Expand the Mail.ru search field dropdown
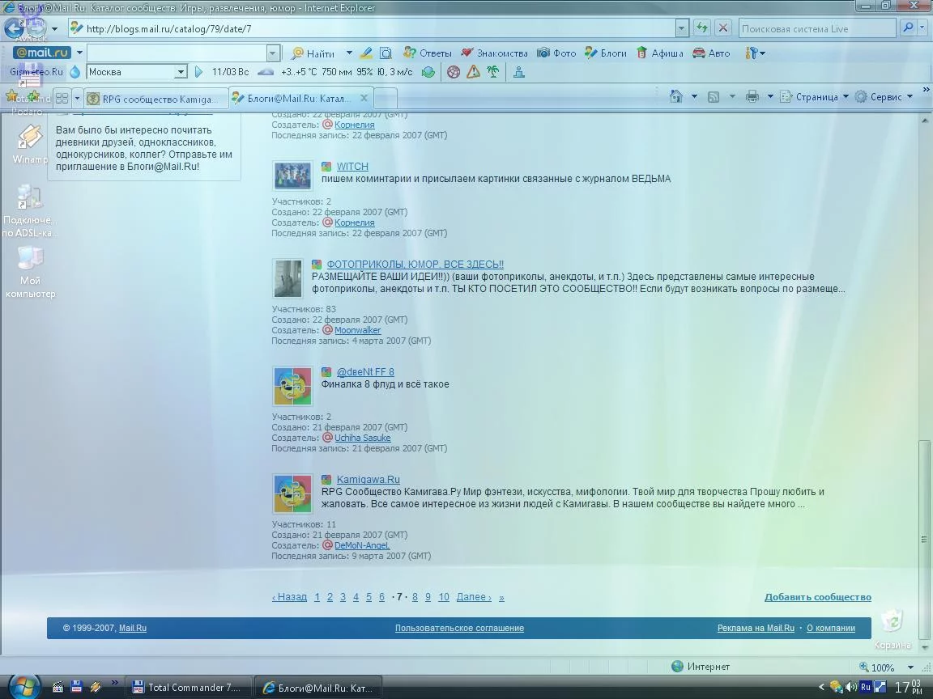Viewport: 933px width, 699px height. tap(272, 53)
